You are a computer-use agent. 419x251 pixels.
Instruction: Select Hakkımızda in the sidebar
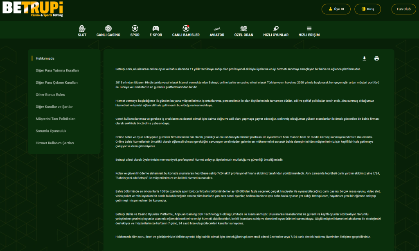click(x=45, y=58)
